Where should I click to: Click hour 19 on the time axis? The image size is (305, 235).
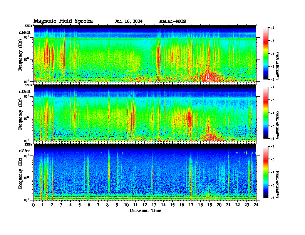pos(209,205)
